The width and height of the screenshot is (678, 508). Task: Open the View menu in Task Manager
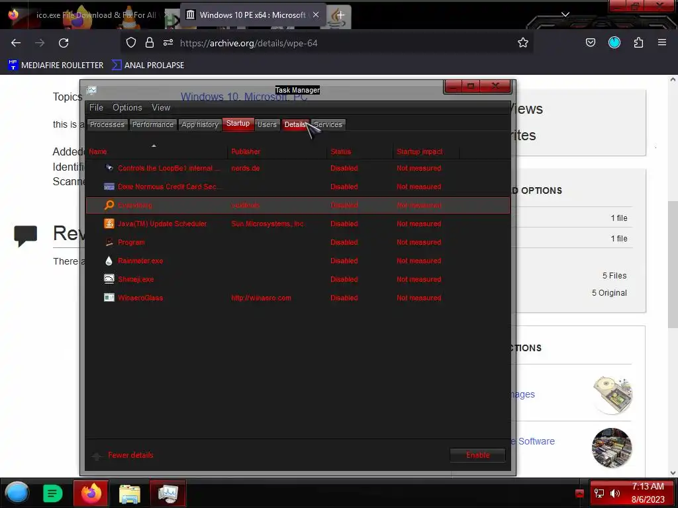[x=161, y=108]
